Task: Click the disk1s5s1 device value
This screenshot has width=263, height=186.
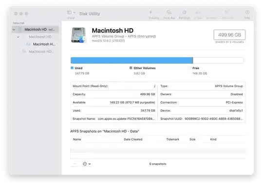Action: [x=236, y=111]
